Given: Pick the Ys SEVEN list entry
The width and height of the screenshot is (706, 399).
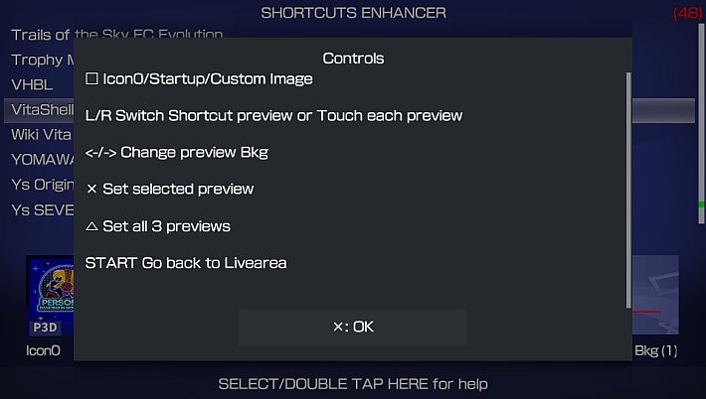Looking at the screenshot, I should pos(43,209).
